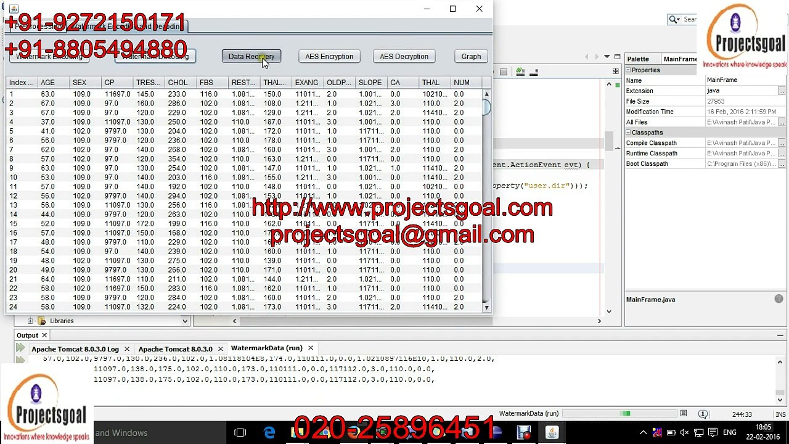Image resolution: width=789 pixels, height=444 pixels.
Task: Click editor horizontal scrollbar left arrow
Action: coord(234,321)
